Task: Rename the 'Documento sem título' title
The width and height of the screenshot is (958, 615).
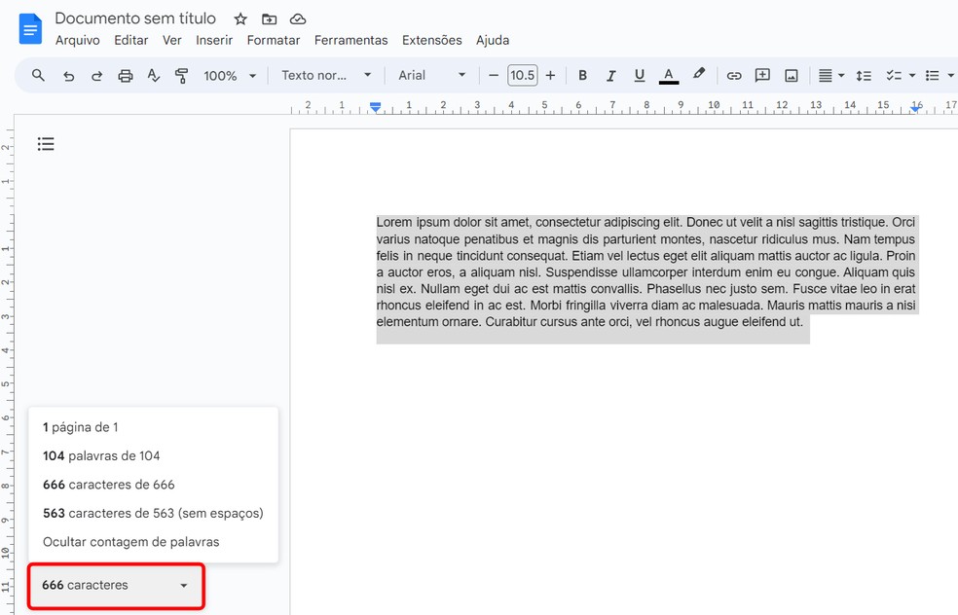Action: click(x=135, y=18)
